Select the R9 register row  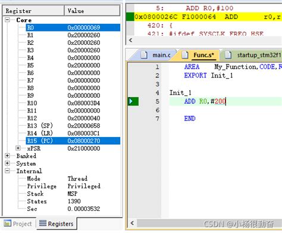click(x=73, y=95)
